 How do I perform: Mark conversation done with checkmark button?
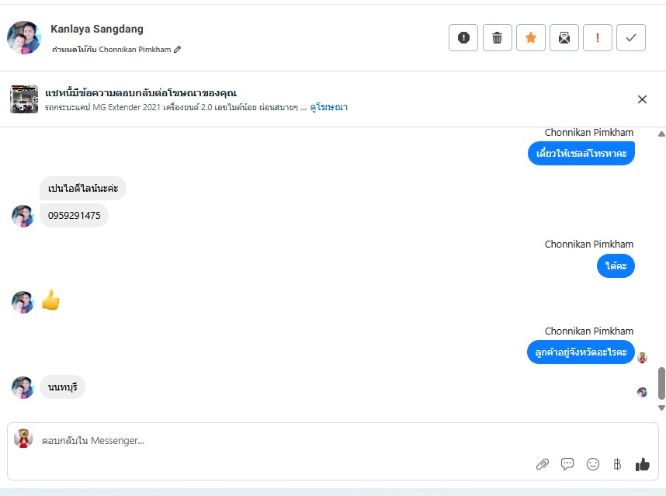[x=631, y=37]
